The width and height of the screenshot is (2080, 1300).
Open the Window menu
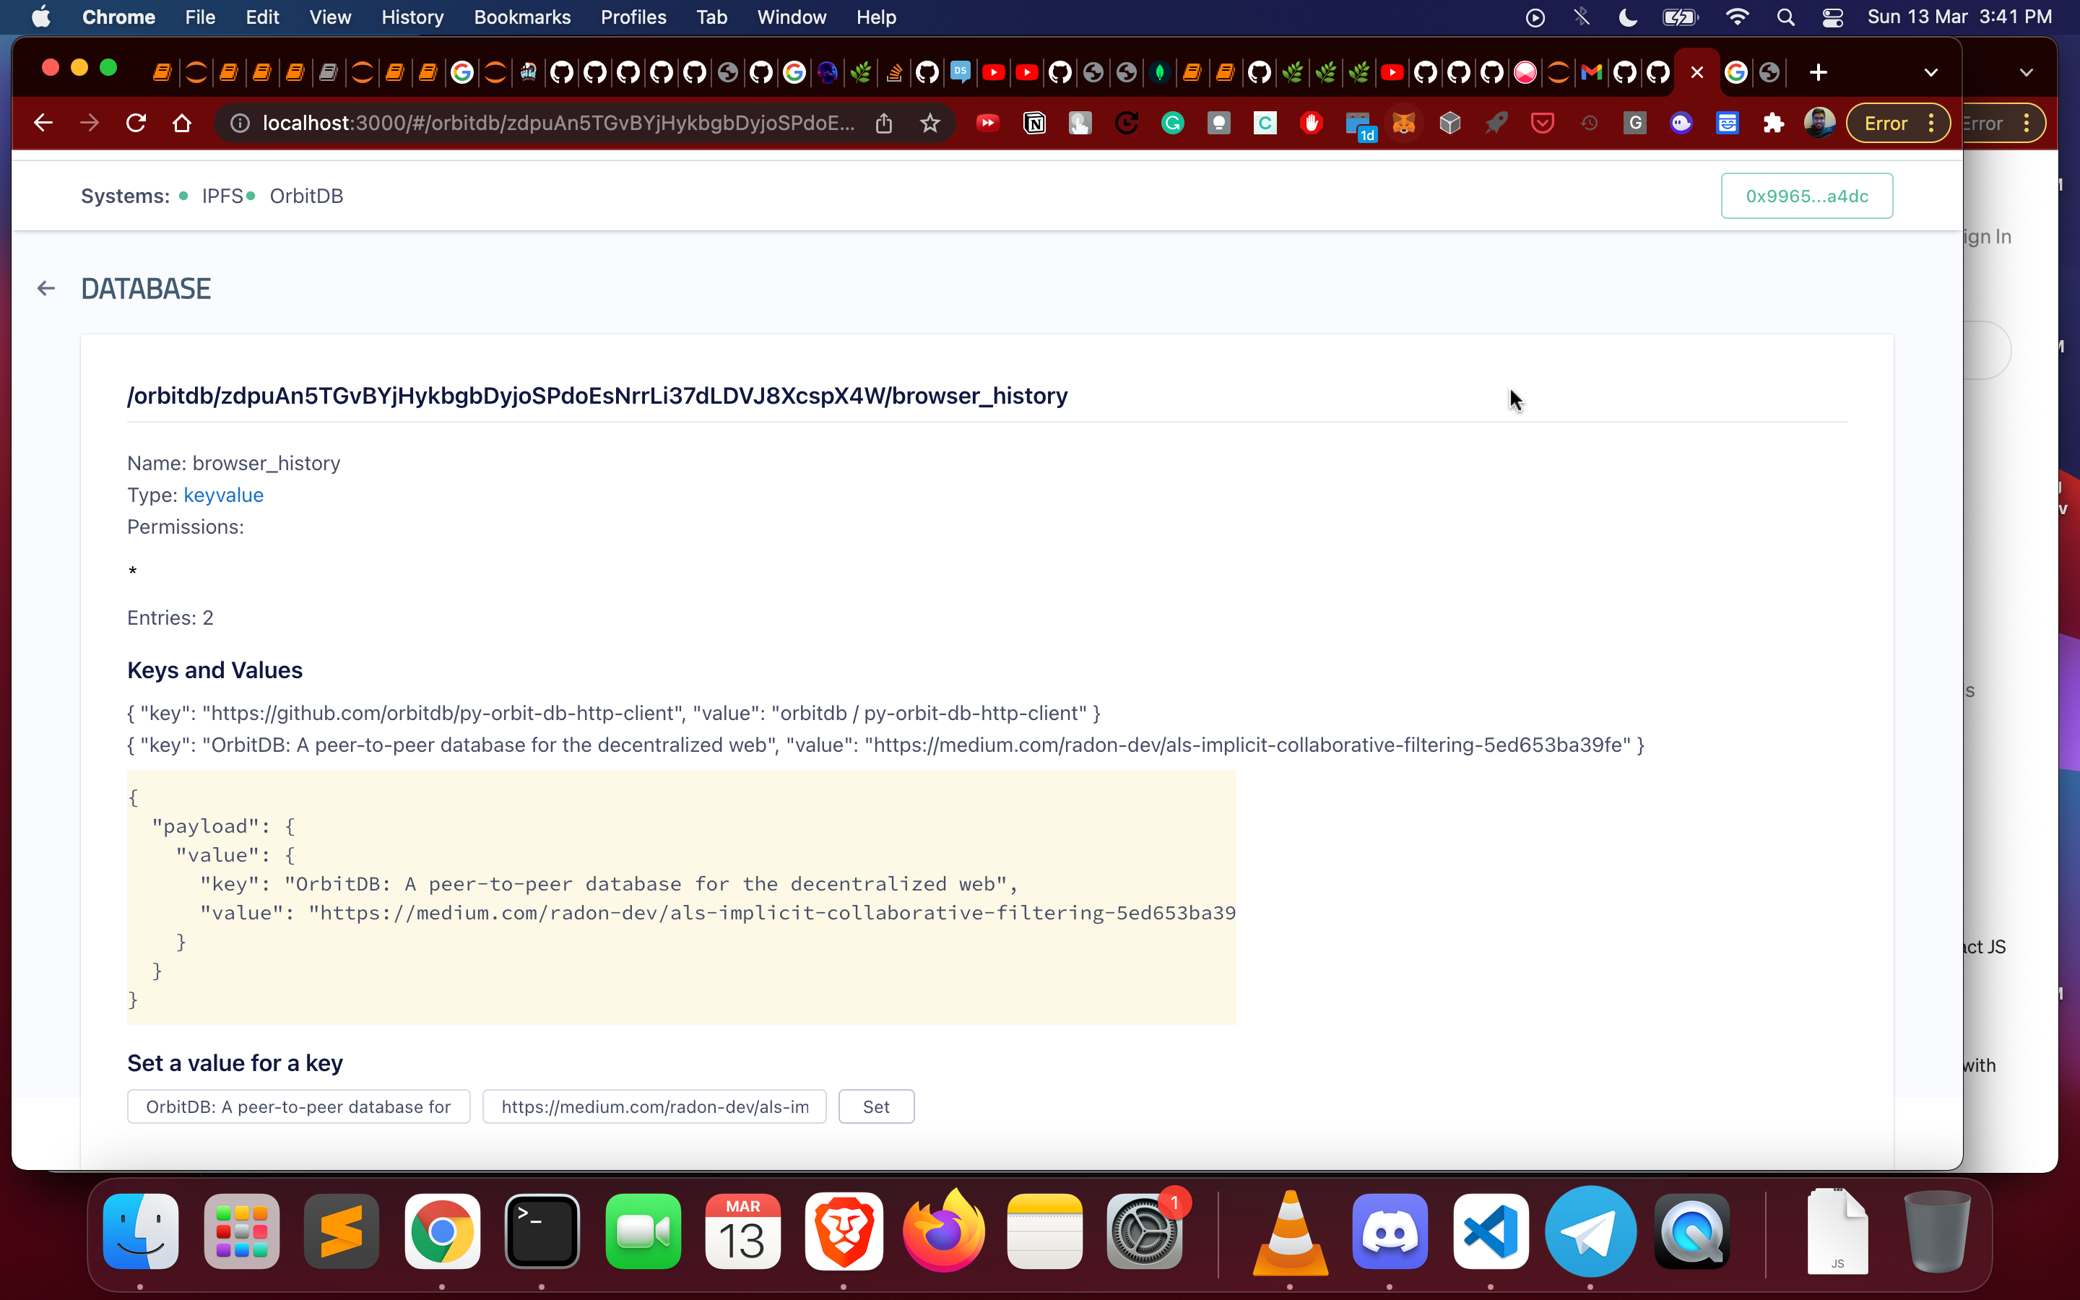click(x=791, y=17)
